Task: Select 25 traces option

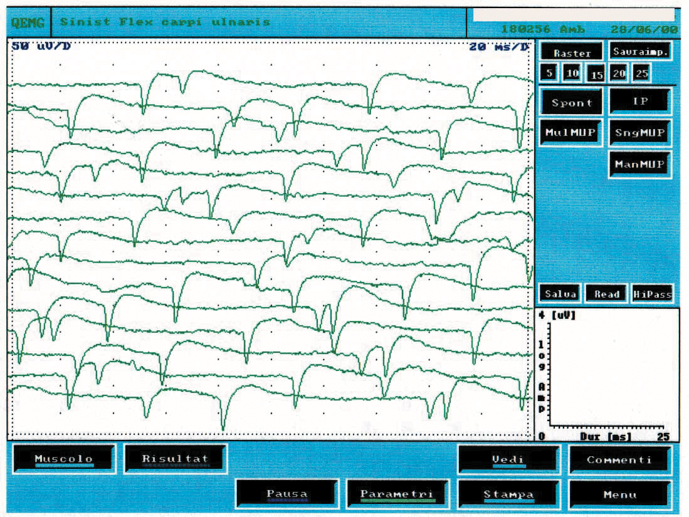Action: point(641,73)
